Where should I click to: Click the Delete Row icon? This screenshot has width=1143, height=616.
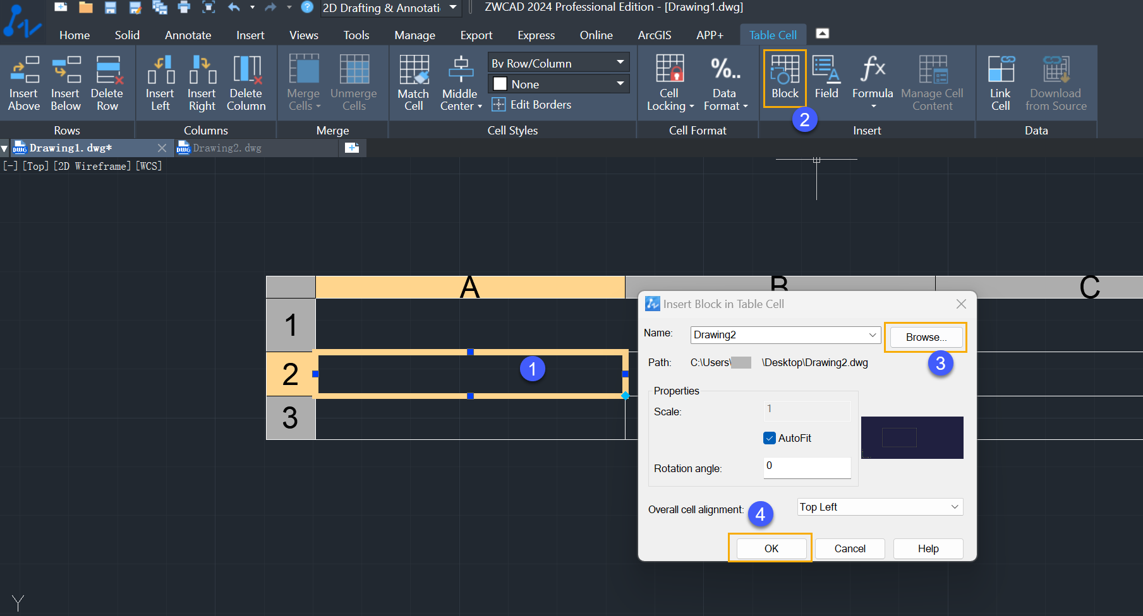(x=107, y=83)
